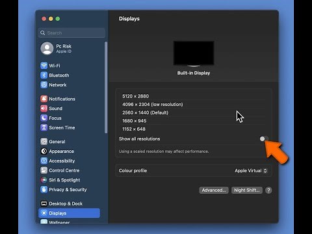Viewport: 312px width, 234px height.
Task: Click the Accessibility icon
Action: [44, 161]
